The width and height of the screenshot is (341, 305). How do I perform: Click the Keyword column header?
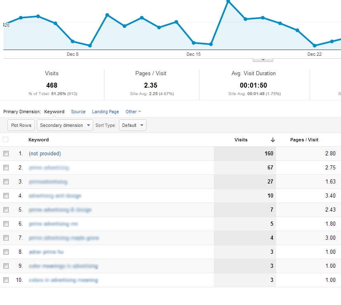click(38, 140)
